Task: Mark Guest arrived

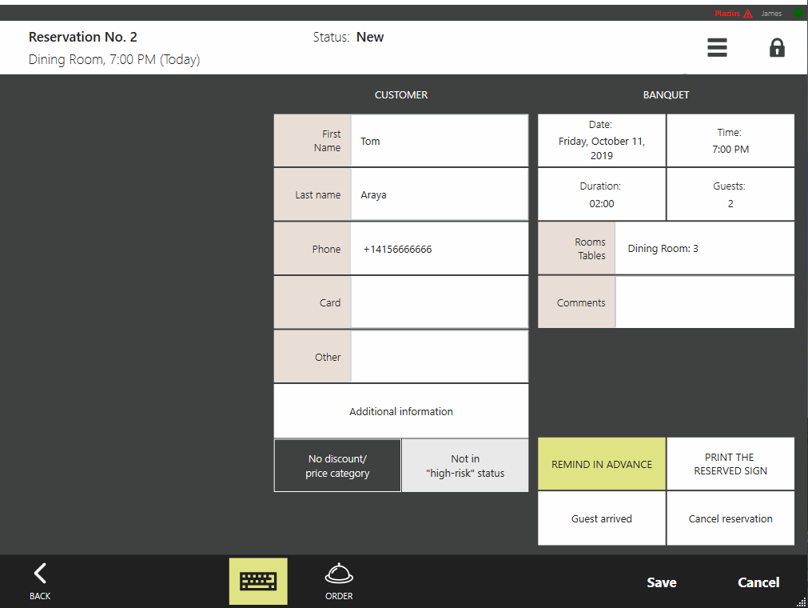Action: point(602,518)
